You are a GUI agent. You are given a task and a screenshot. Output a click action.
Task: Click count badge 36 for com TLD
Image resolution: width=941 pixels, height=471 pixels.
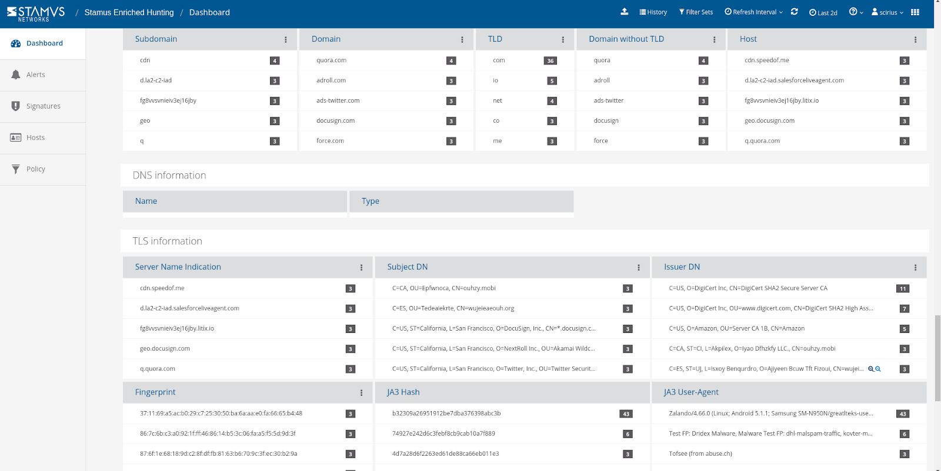tap(550, 61)
